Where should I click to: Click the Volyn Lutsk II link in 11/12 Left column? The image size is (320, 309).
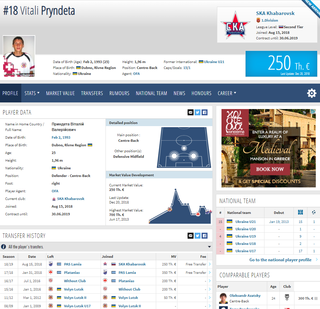(x=75, y=298)
